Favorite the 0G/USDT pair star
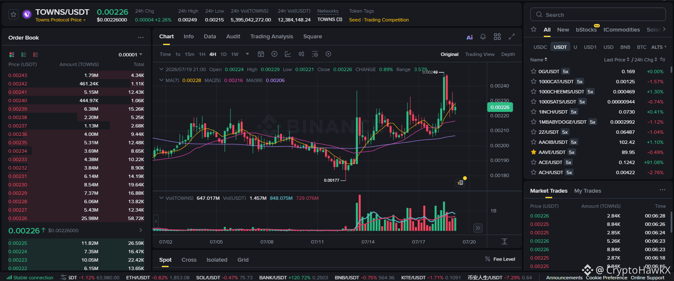 [534, 72]
